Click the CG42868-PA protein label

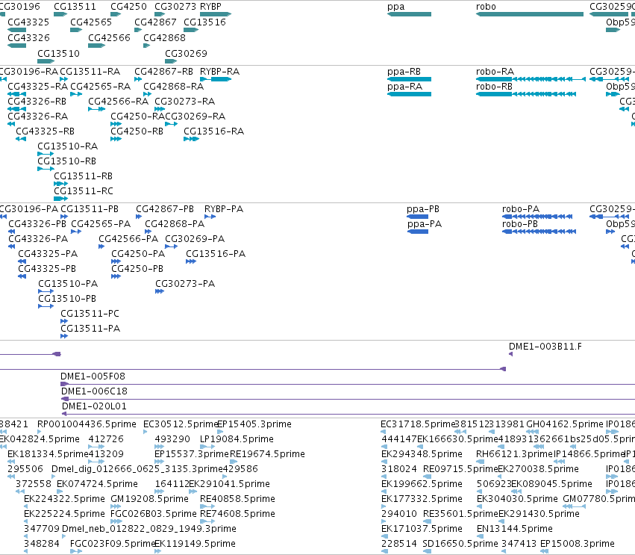point(175,224)
